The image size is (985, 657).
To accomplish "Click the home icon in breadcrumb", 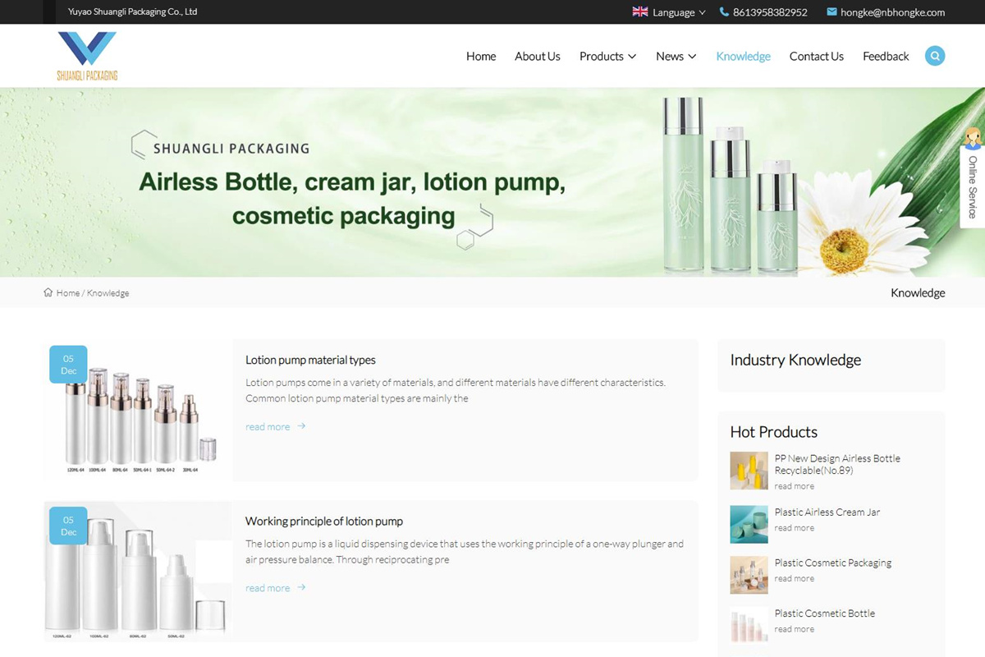I will pyautogui.click(x=48, y=292).
